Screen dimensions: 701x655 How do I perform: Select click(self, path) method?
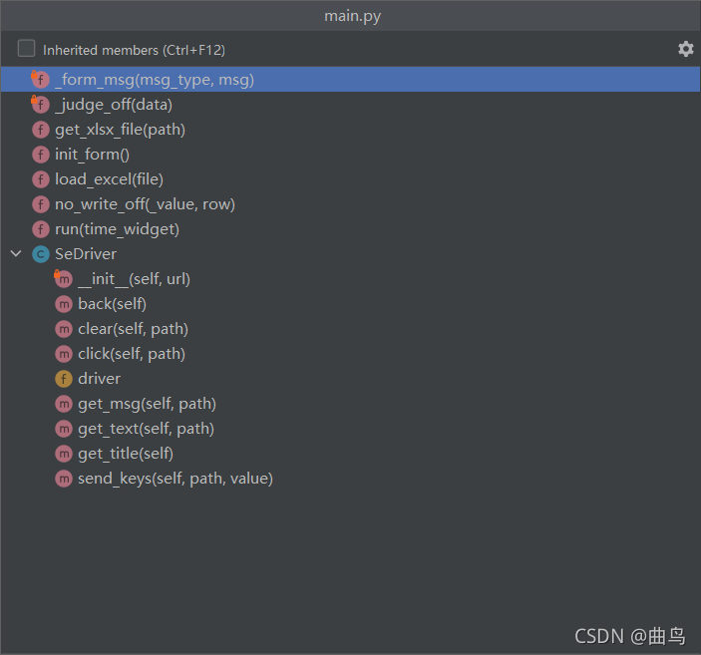tap(132, 354)
